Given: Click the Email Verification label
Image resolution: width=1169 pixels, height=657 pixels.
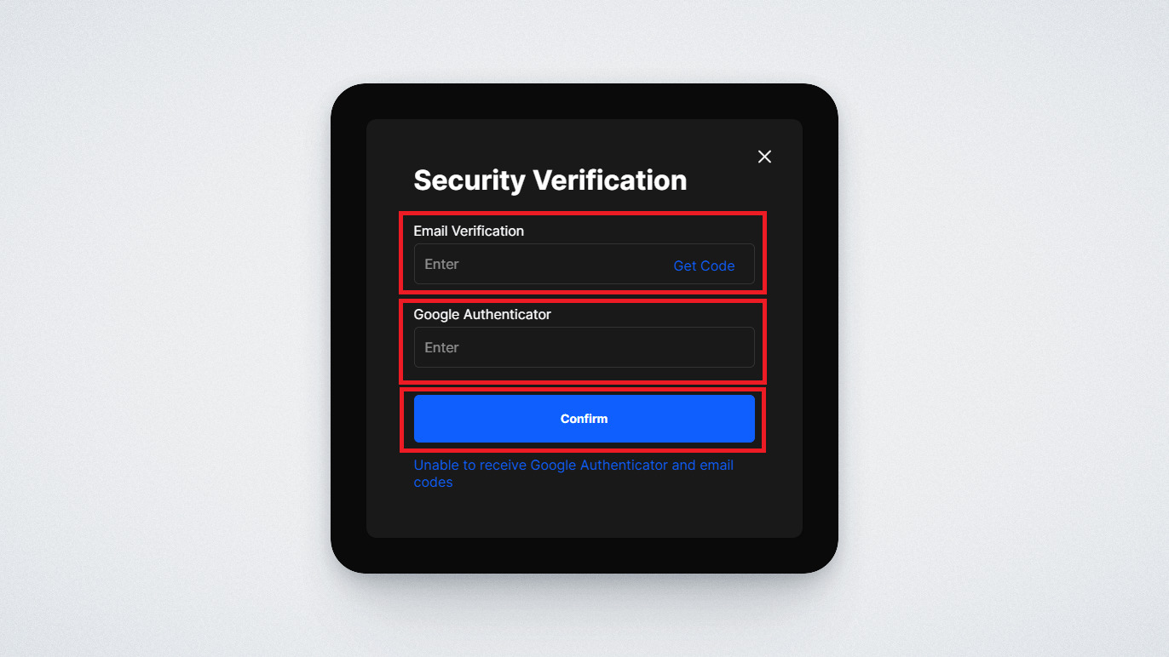Looking at the screenshot, I should 469,231.
